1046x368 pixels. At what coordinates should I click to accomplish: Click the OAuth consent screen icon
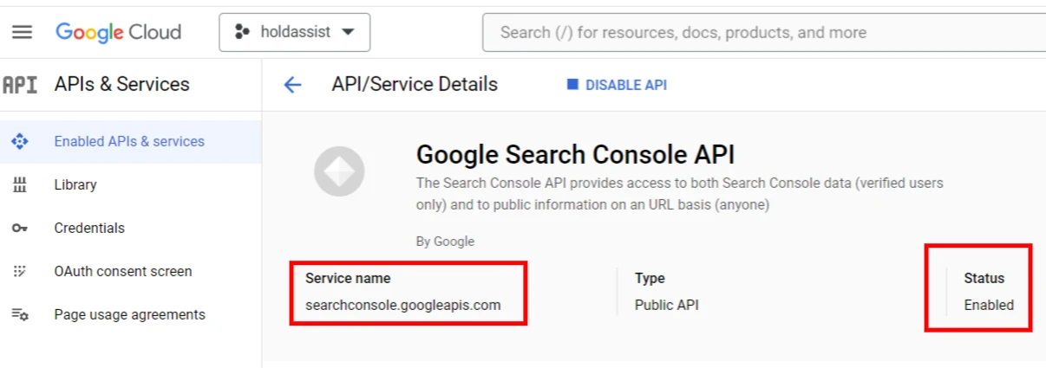[x=20, y=271]
